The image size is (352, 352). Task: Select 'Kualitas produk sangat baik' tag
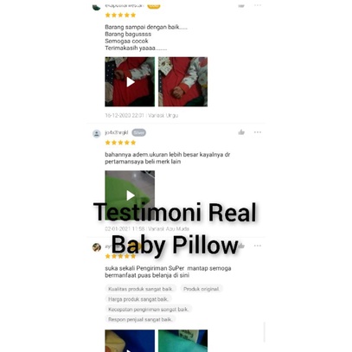tap(141, 289)
